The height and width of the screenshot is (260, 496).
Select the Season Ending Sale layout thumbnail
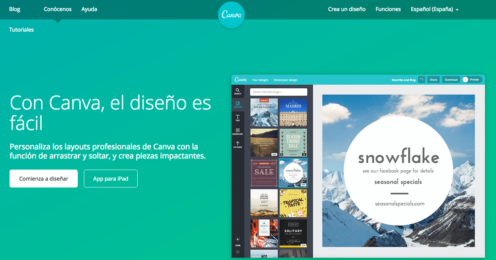pyautogui.click(x=293, y=142)
